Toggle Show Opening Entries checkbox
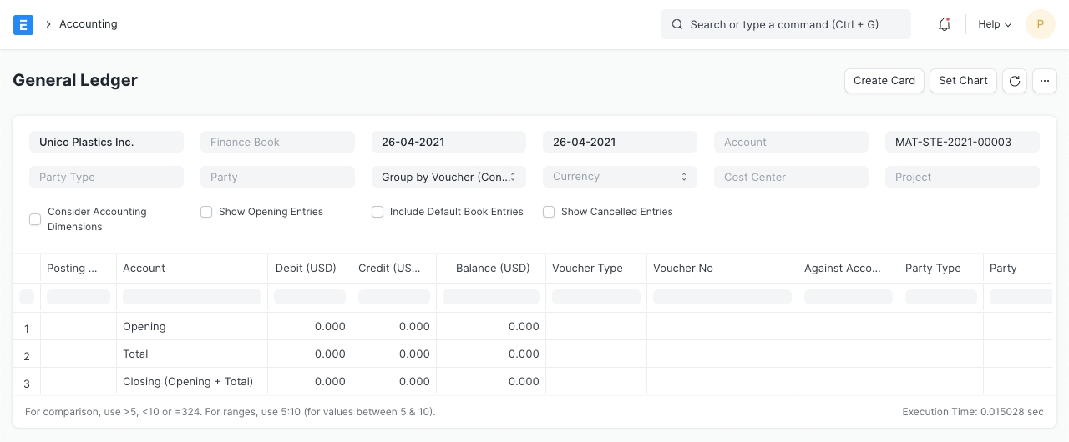 point(206,212)
